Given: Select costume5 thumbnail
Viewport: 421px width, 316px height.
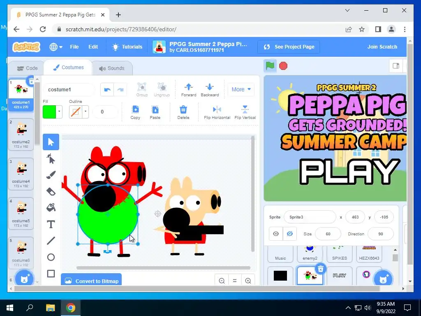Looking at the screenshot, I should 21,214.
